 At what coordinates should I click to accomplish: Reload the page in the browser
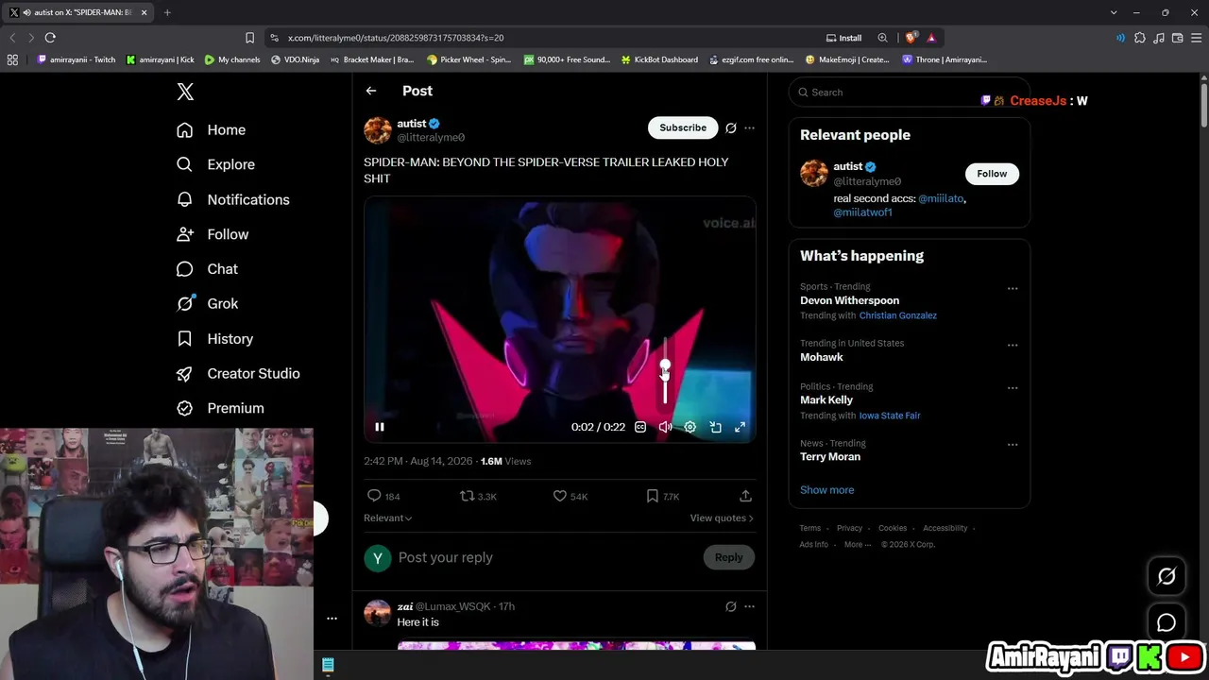[x=50, y=38]
